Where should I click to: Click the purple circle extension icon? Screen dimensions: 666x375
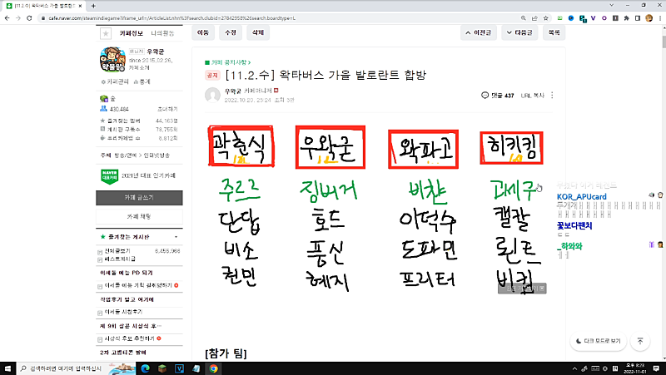604,18
